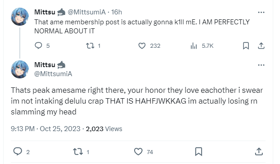This screenshot has width=280, height=164.
Task: Open Mittsu's avatar on the first tweet
Action: tap(20, 17)
